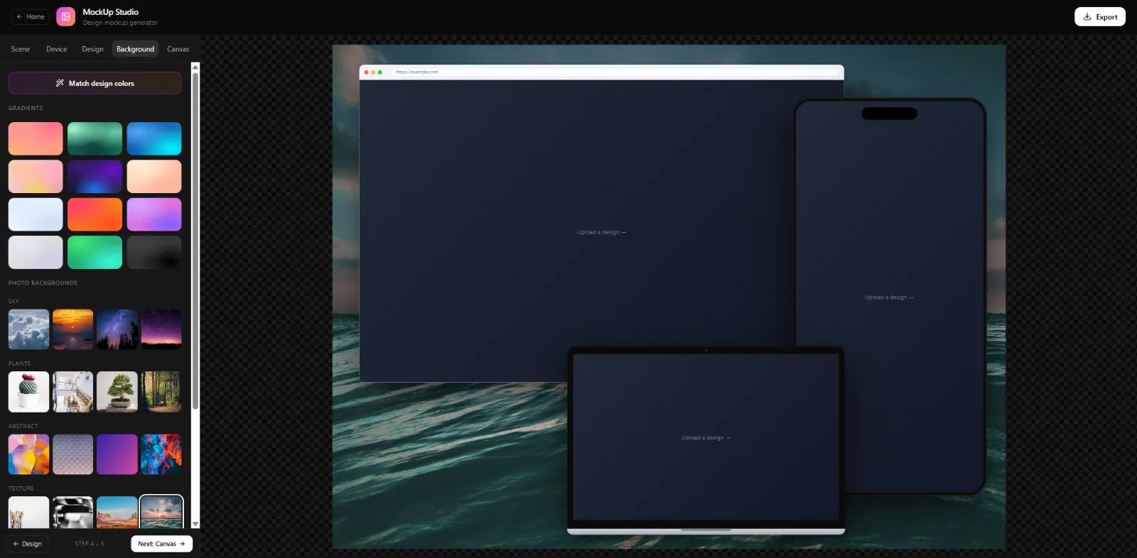Choose the desert landscape texture thumbnail
The width and height of the screenshot is (1137, 558).
(117, 513)
